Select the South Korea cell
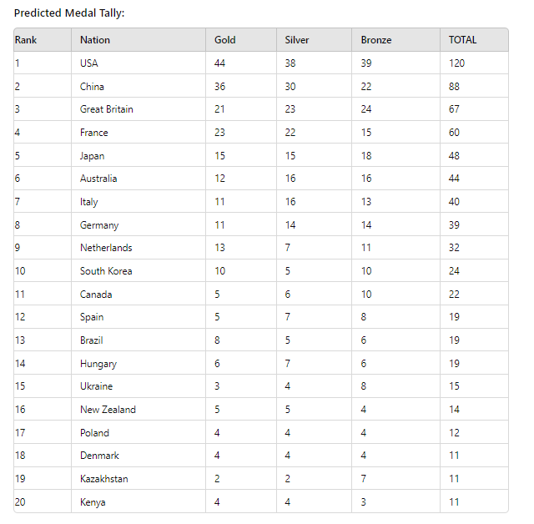 (x=106, y=271)
